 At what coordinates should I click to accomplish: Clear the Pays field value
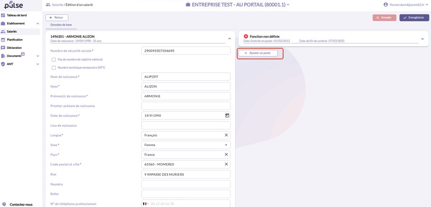226,155
